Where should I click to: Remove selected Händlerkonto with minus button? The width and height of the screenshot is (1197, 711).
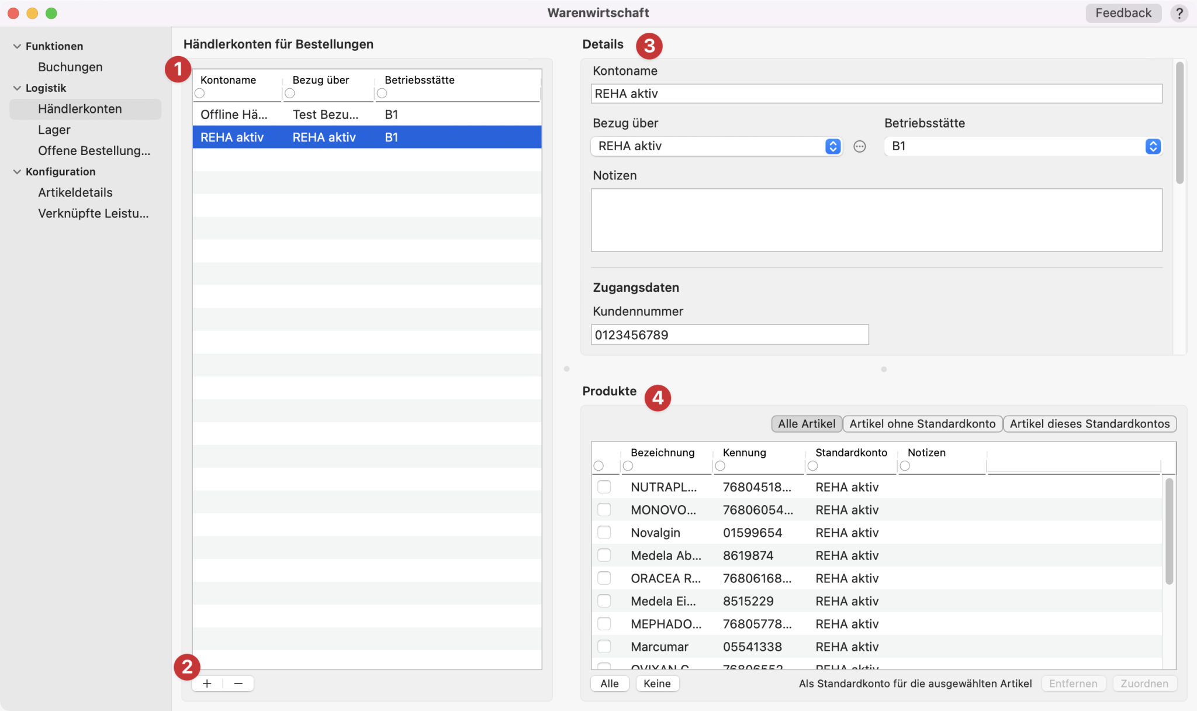[x=238, y=683]
